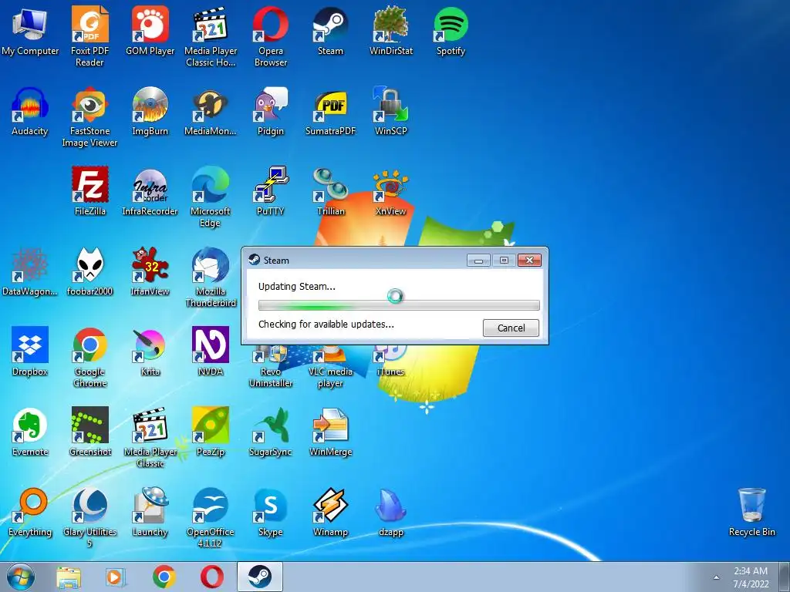
Task: Open the Recycle Bin
Action: (x=752, y=512)
